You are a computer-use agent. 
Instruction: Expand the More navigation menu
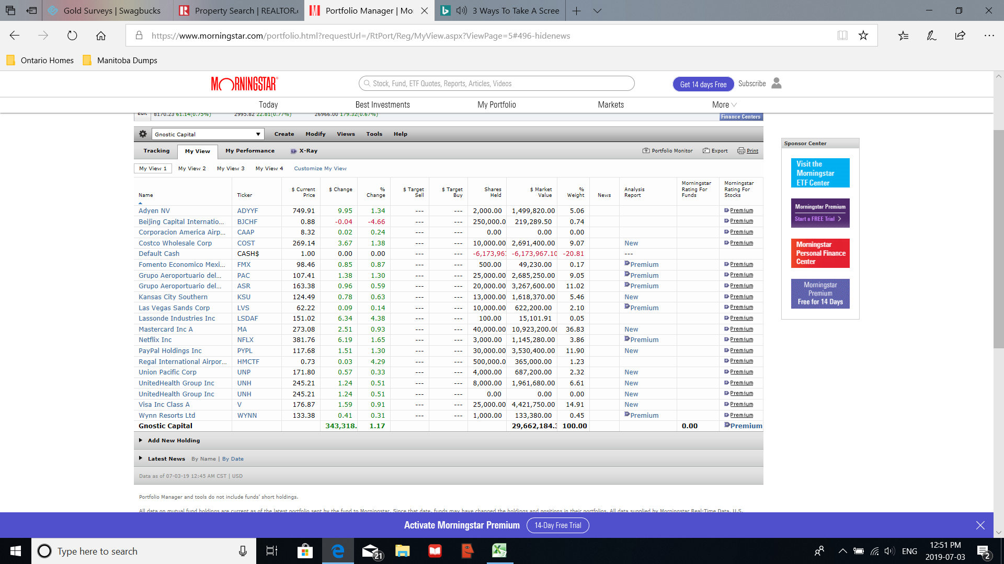[724, 105]
